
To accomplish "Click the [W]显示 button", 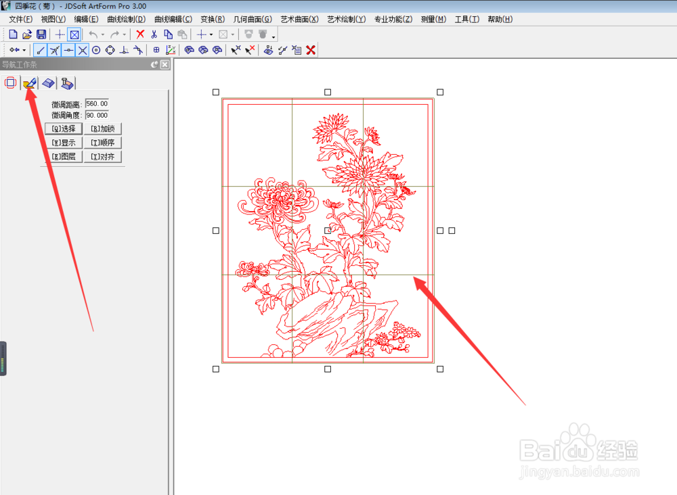I will coord(64,143).
